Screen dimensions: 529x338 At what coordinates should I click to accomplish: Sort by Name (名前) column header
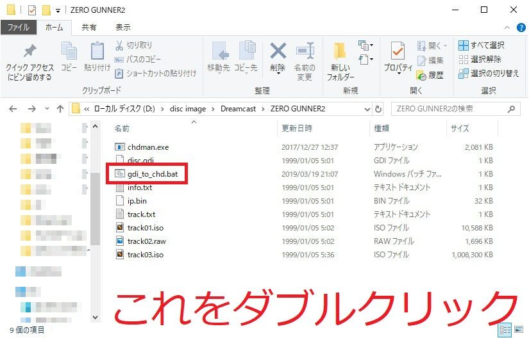[122, 128]
